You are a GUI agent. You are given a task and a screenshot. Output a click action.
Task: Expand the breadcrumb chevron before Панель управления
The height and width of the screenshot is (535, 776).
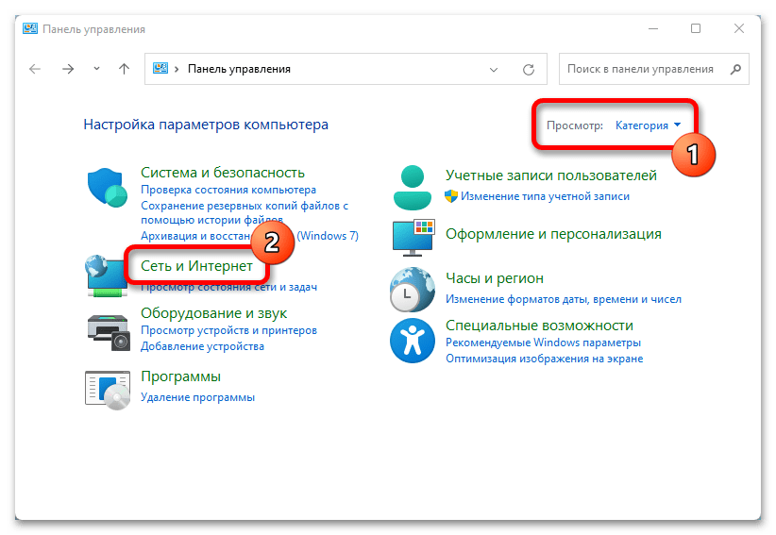pos(177,69)
